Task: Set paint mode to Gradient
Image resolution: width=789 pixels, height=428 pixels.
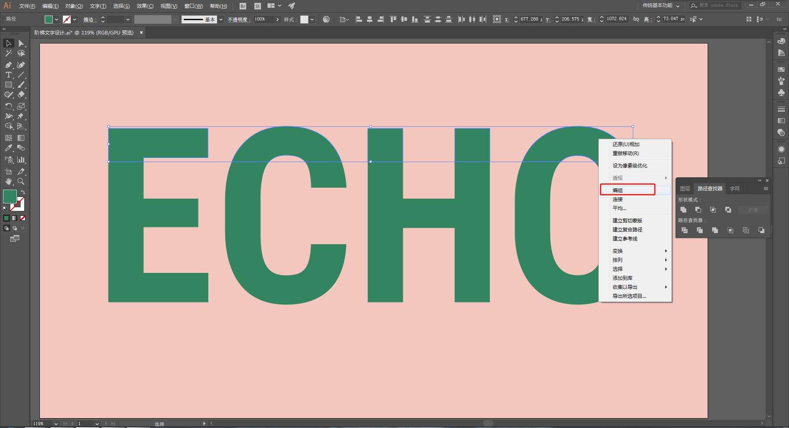Action: pyautogui.click(x=15, y=218)
